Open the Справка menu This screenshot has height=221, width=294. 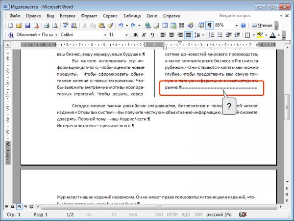[171, 16]
